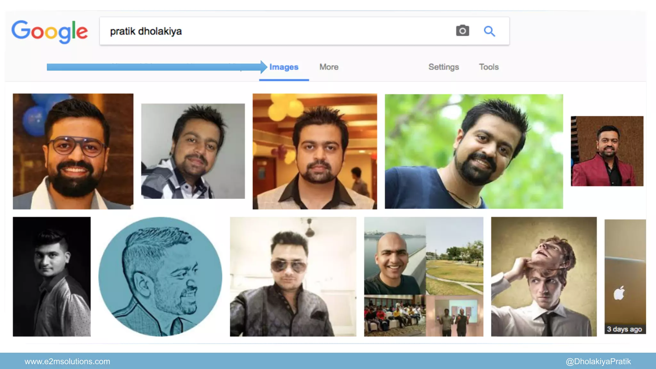Open thumbnail of man with yellow balloons behind
The height and width of the screenshot is (369, 656).
(315, 151)
